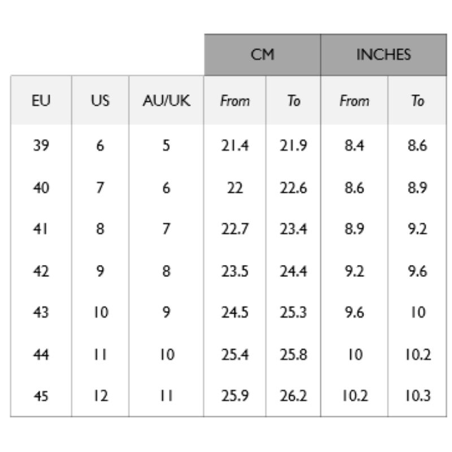Image resolution: width=452 pixels, height=452 pixels.
Task: Click US size 12 cell
Action: (100, 396)
